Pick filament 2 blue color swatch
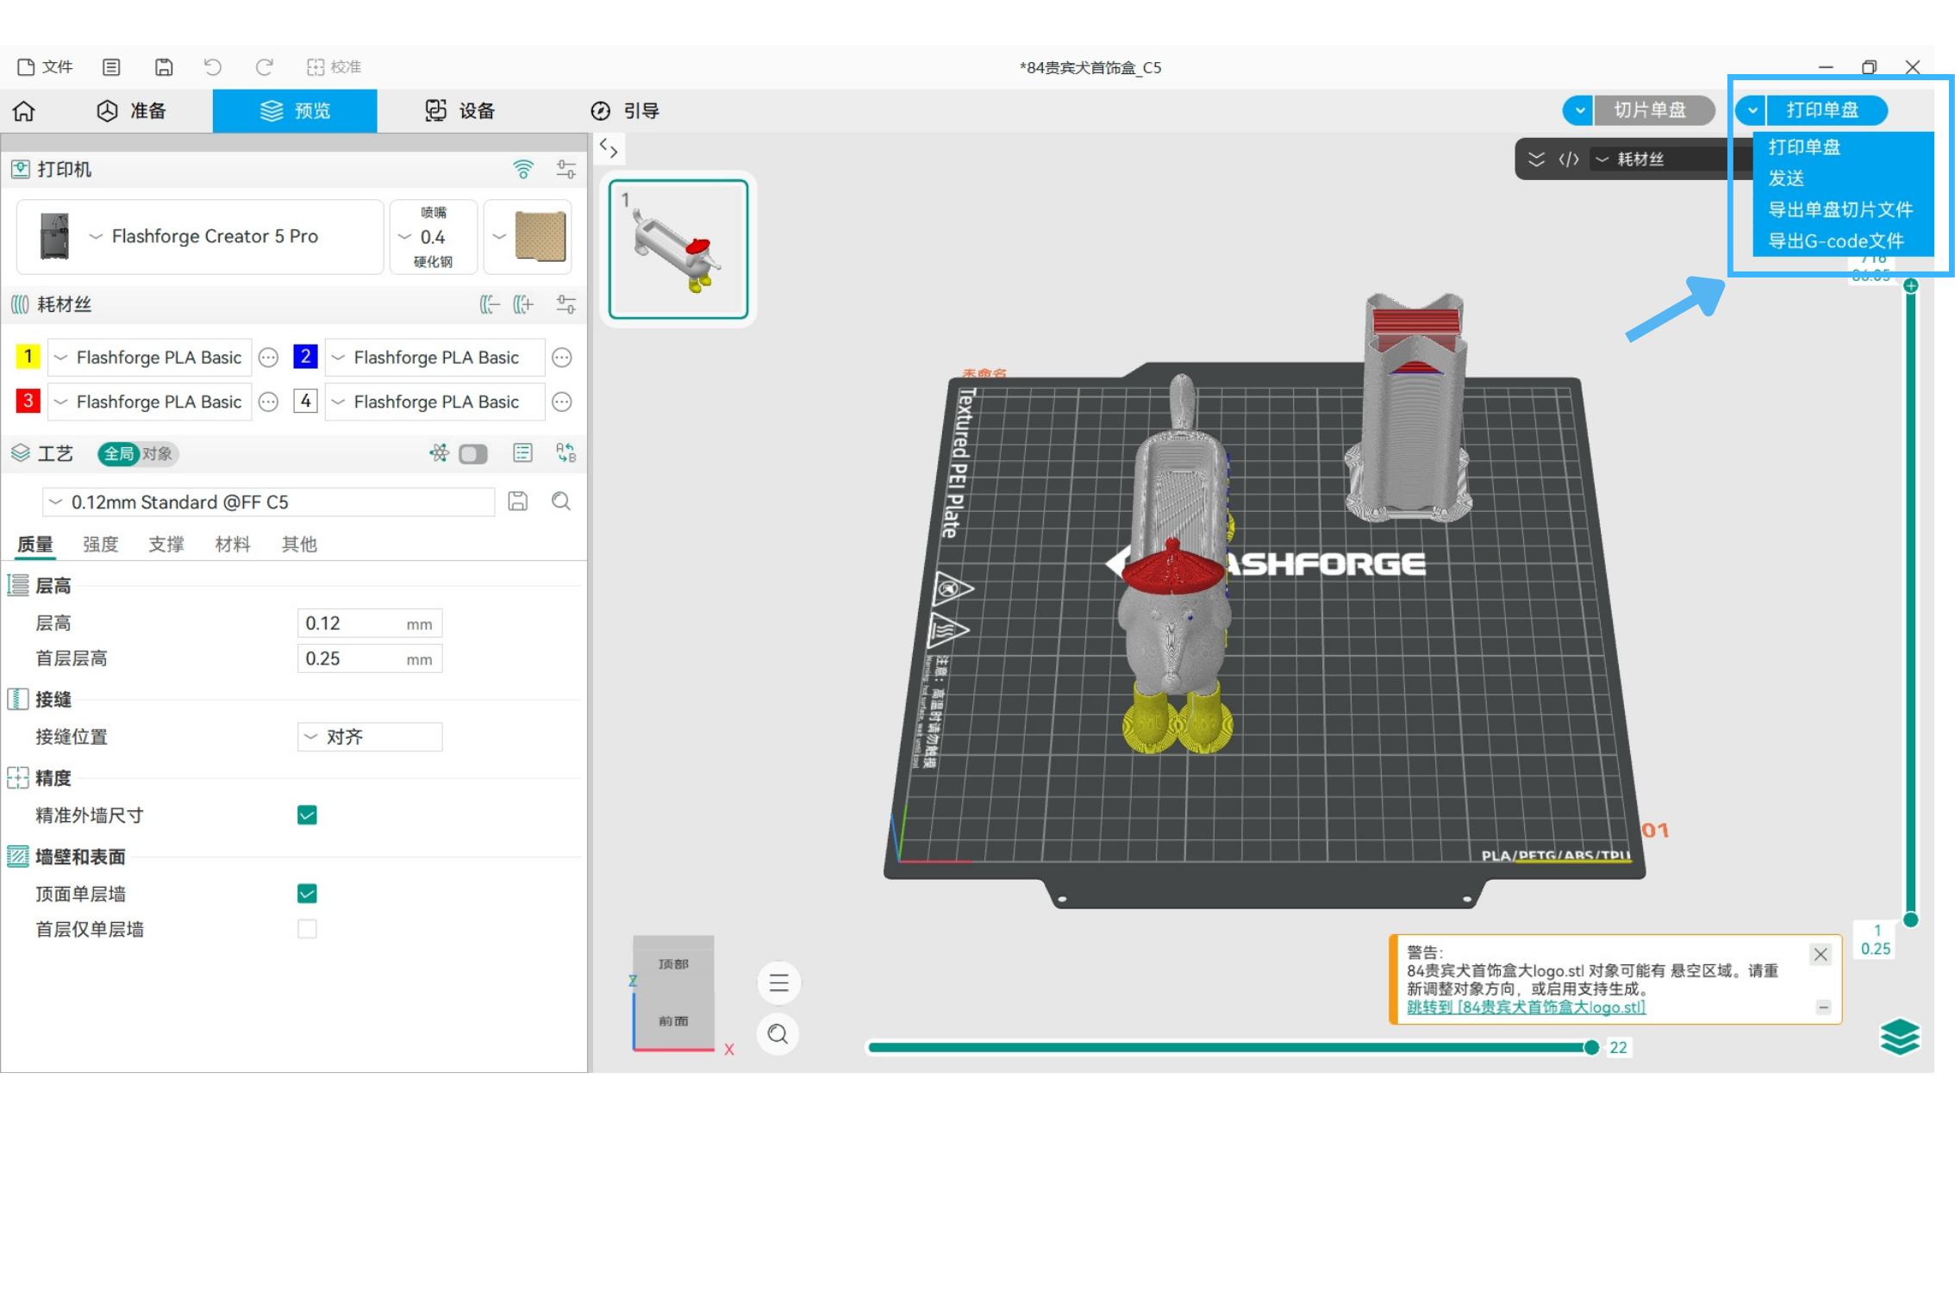This screenshot has height=1303, width=1955. pyautogui.click(x=305, y=357)
